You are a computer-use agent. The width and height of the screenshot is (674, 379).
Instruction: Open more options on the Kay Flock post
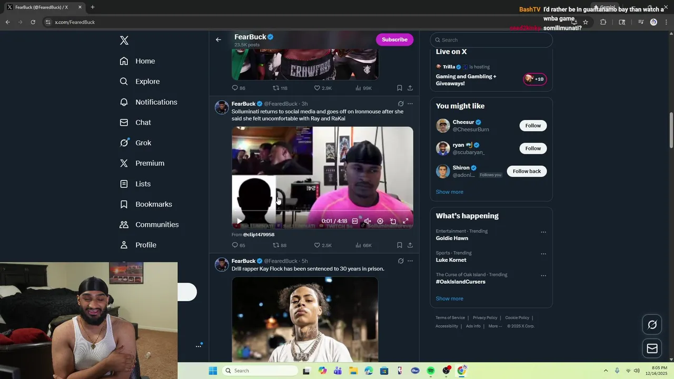(x=410, y=261)
